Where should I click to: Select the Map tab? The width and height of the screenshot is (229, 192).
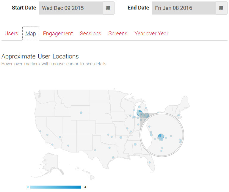click(31, 34)
